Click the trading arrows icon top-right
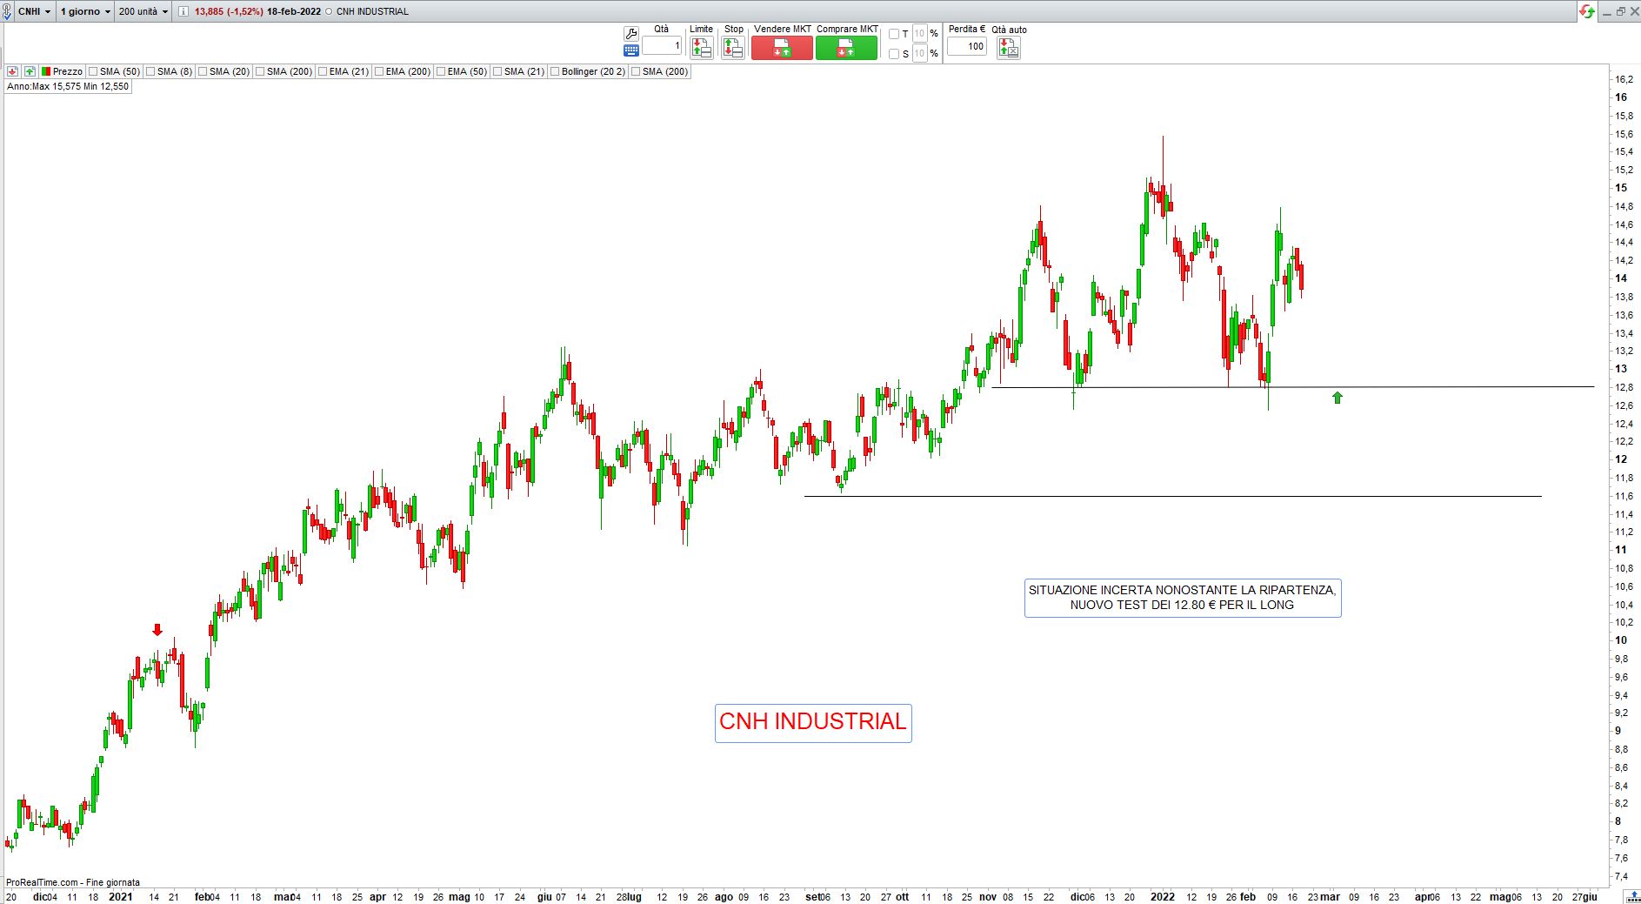This screenshot has height=904, width=1641. pyautogui.click(x=1587, y=11)
